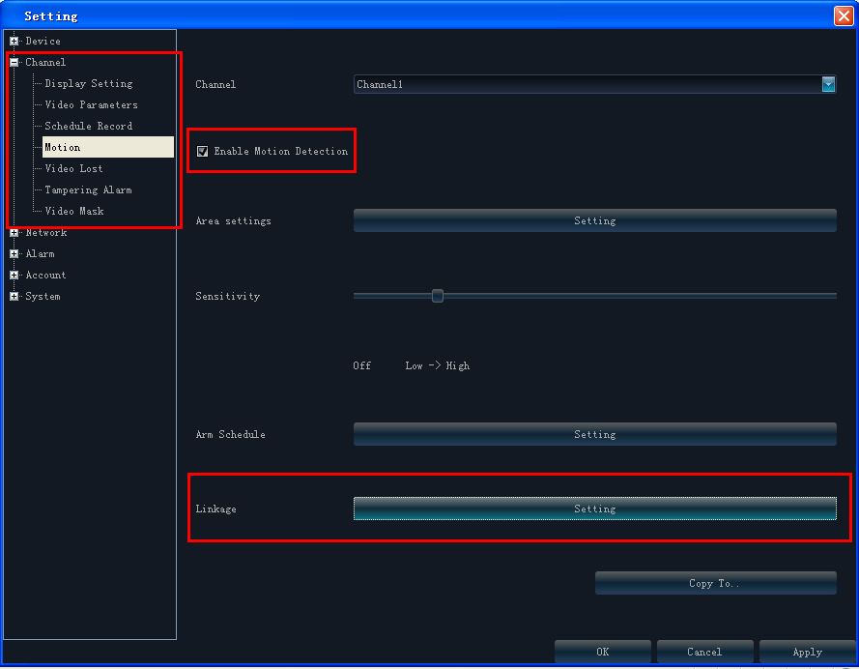Open Linkage Setting button
Viewport: 859px width, 669px height.
(595, 509)
